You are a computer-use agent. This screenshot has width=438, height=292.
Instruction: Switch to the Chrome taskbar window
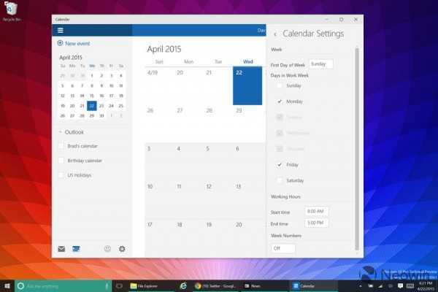(x=215, y=286)
